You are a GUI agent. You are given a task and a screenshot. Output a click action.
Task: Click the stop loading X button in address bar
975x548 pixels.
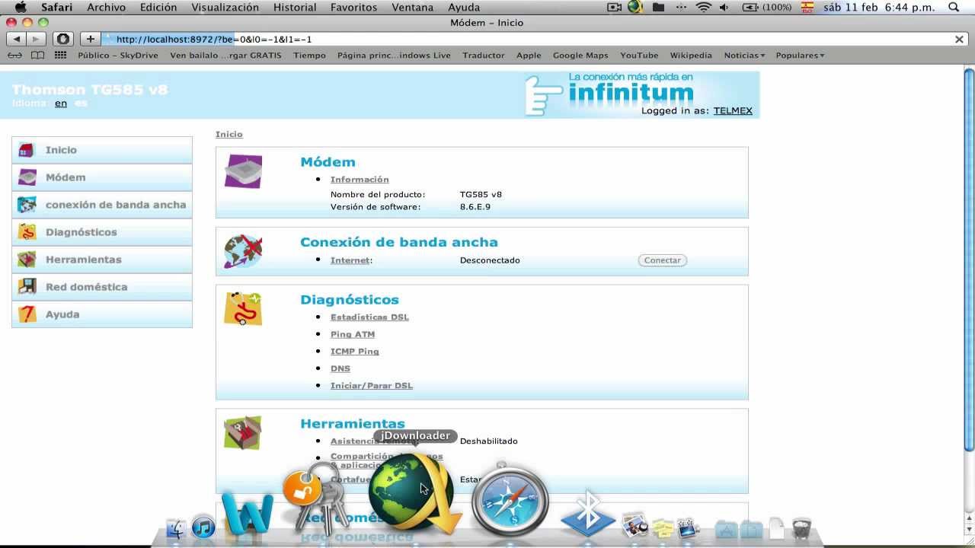point(959,39)
